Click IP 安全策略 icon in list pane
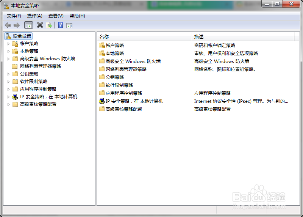This screenshot has width=303, height=217. [102, 101]
